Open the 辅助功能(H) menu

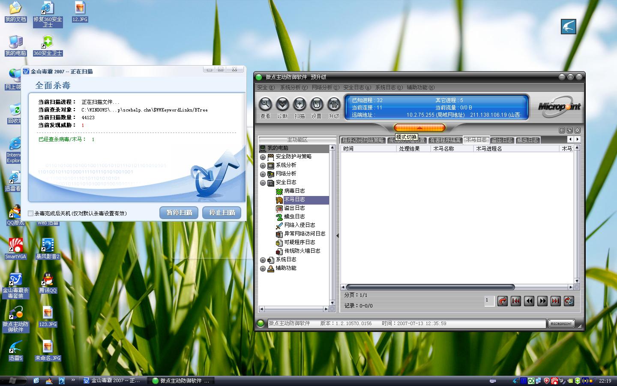click(x=421, y=87)
